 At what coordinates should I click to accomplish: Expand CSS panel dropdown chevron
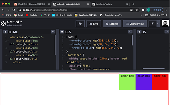point(130,32)
